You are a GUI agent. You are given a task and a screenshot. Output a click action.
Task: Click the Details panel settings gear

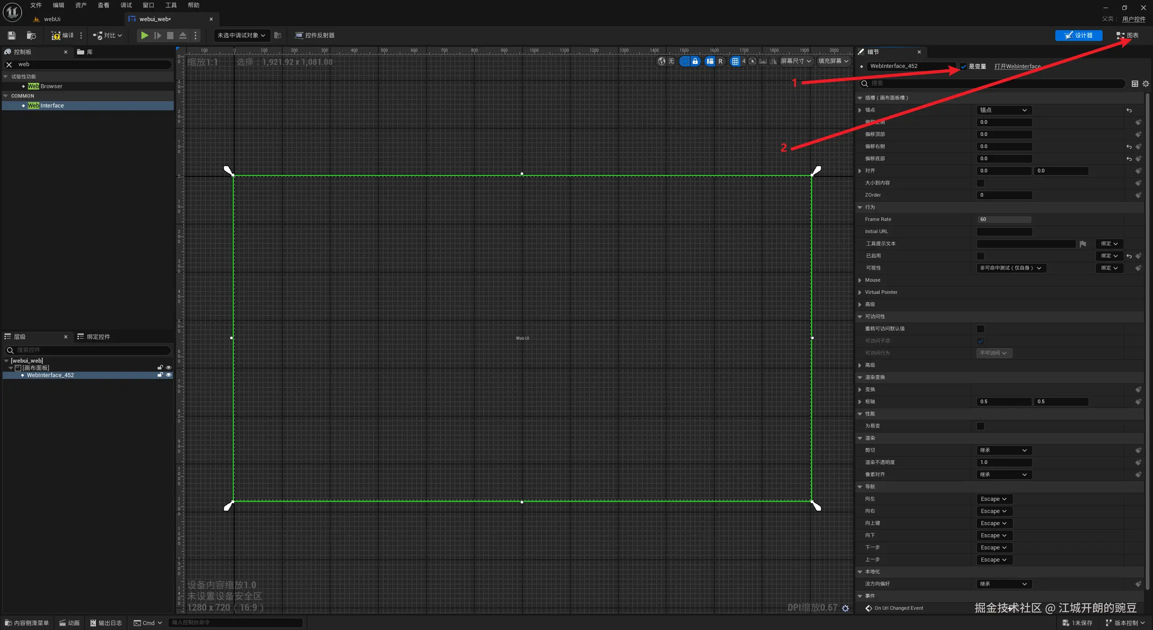coord(1146,84)
